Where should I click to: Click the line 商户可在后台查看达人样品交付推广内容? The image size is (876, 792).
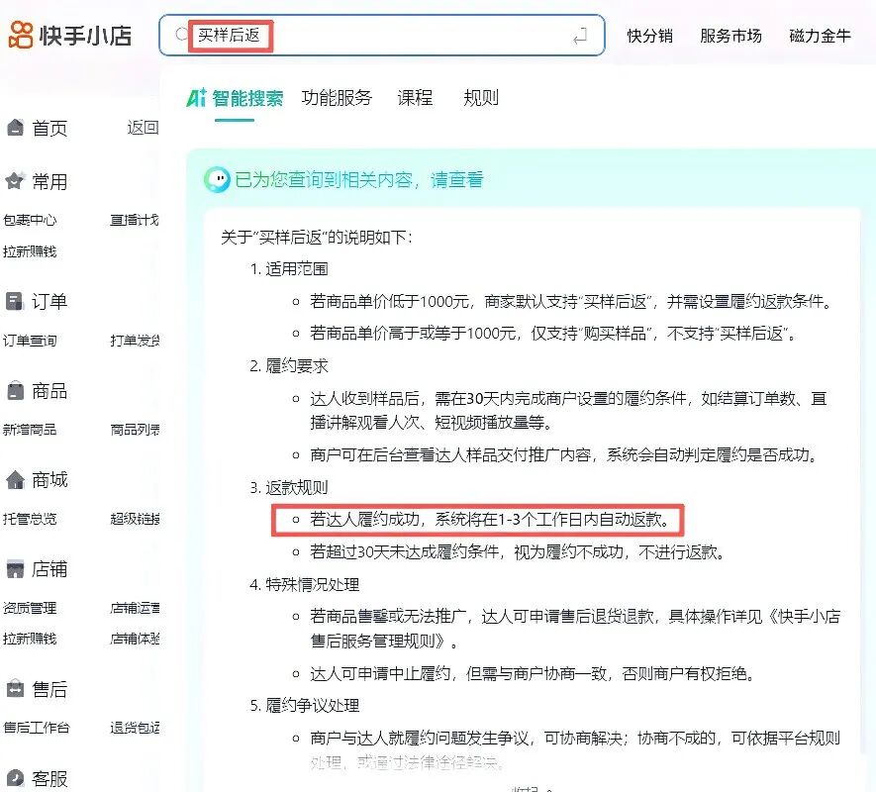[565, 455]
